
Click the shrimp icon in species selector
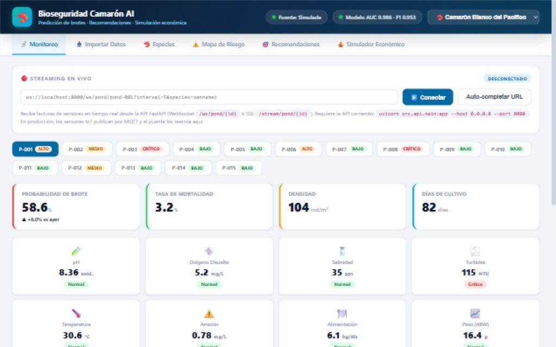440,17
